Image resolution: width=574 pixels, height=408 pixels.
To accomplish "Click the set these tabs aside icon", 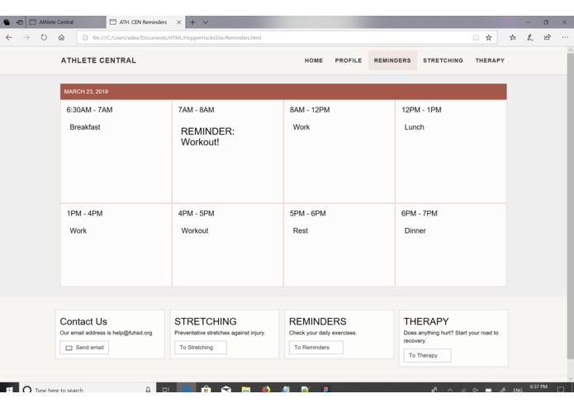I will click(x=19, y=22).
